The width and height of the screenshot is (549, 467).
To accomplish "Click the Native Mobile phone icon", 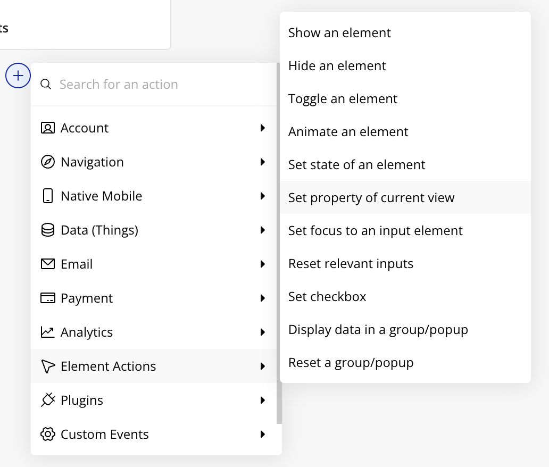I will (x=48, y=196).
